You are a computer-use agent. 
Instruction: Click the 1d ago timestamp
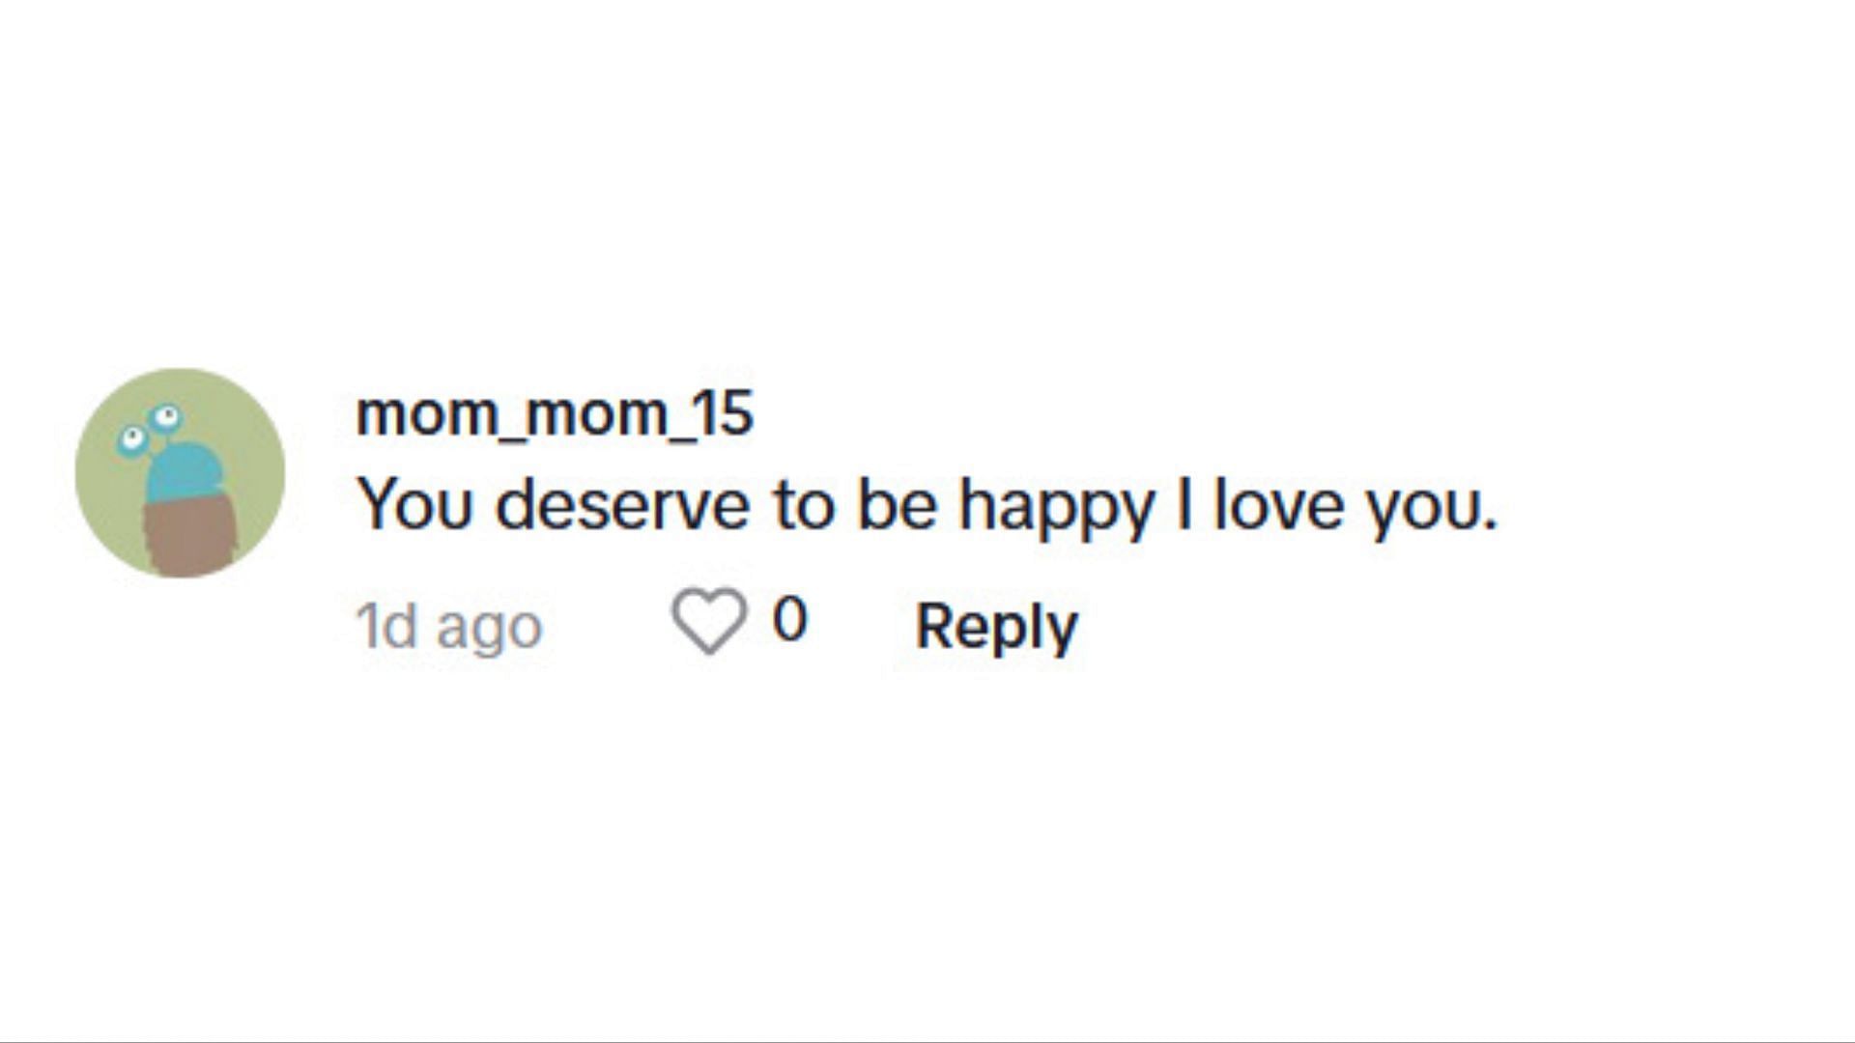point(449,628)
